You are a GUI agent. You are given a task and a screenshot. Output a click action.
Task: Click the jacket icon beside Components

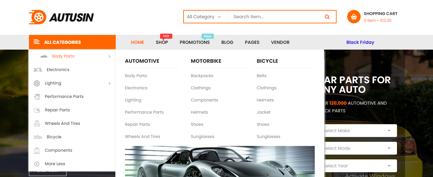coord(37,150)
